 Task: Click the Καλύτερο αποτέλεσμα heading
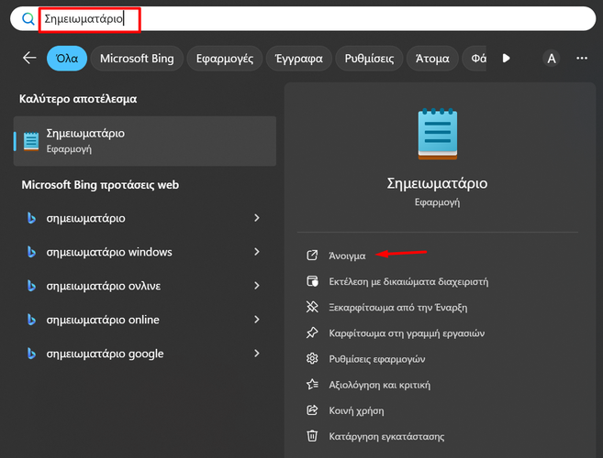[78, 99]
